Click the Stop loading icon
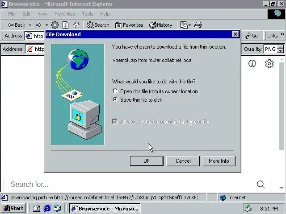This screenshot has height=214, width=286. pyautogui.click(x=55, y=25)
